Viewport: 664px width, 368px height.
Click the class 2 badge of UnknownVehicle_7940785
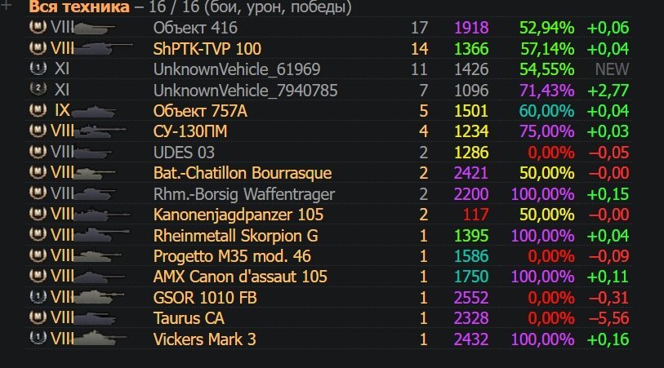(38, 89)
